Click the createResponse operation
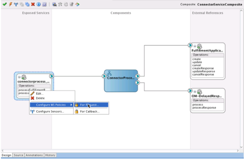Image resolution: width=245 pixels, height=160 pixels. pyautogui.click(x=203, y=68)
